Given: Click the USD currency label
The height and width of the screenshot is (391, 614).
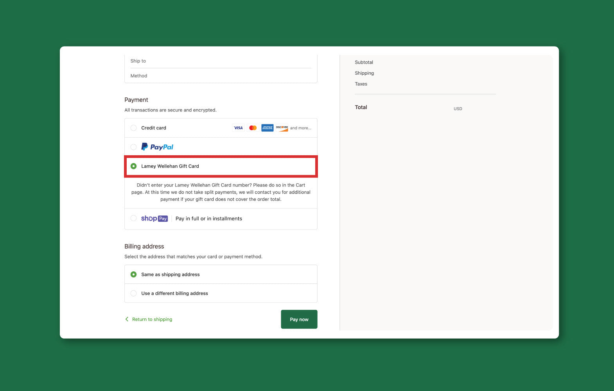Looking at the screenshot, I should [x=458, y=109].
